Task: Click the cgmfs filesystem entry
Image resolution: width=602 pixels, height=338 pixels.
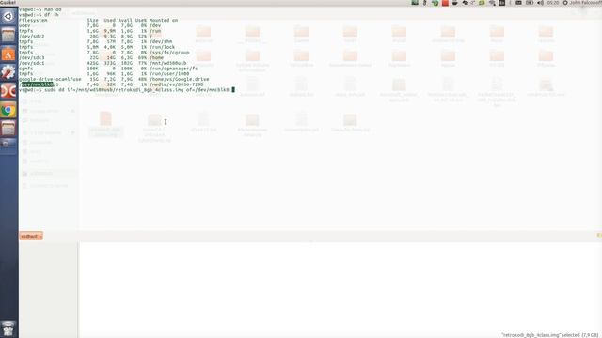Action: [26, 69]
